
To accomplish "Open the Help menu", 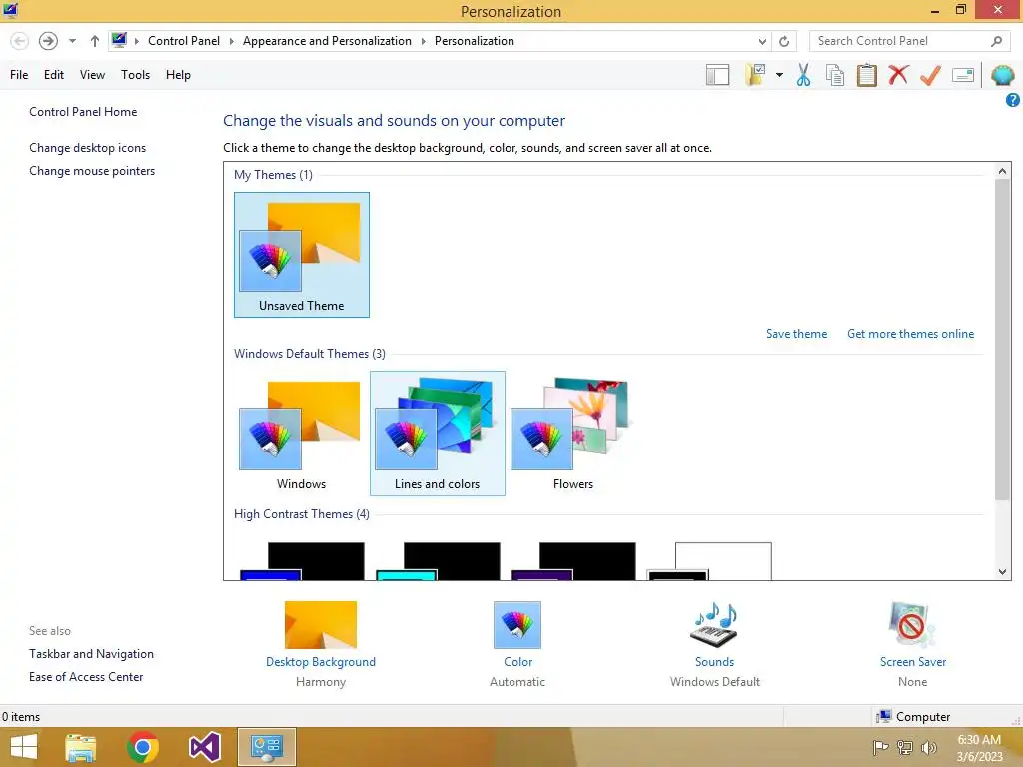I will (178, 75).
